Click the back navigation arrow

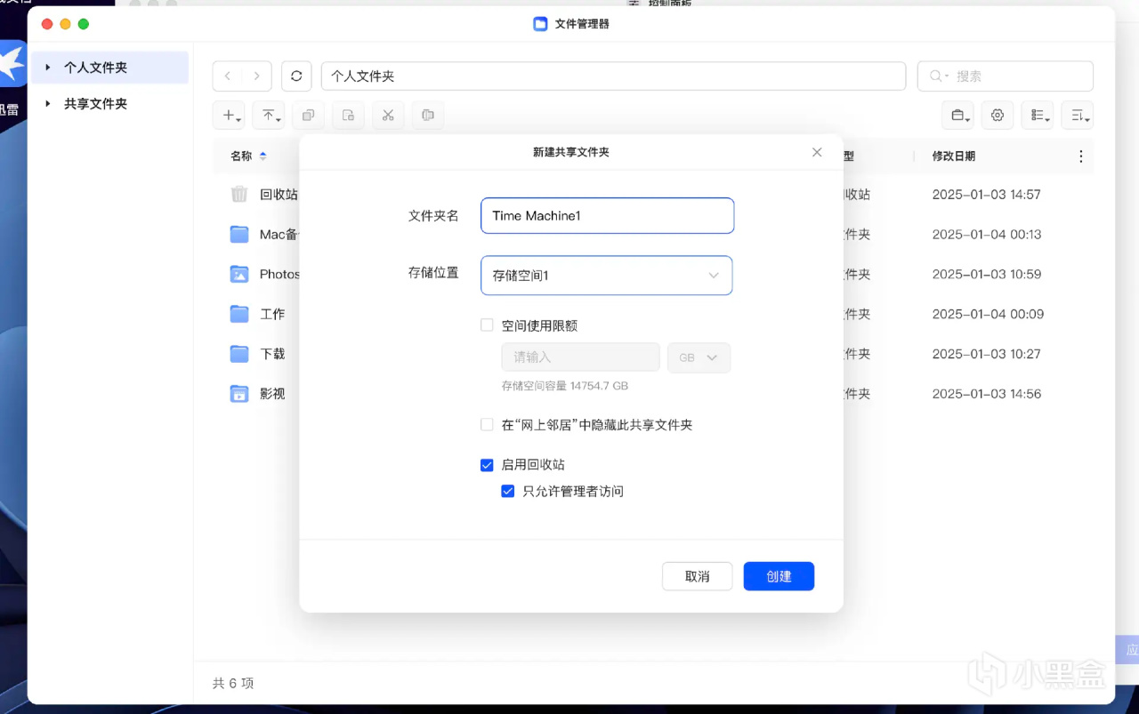click(x=228, y=76)
